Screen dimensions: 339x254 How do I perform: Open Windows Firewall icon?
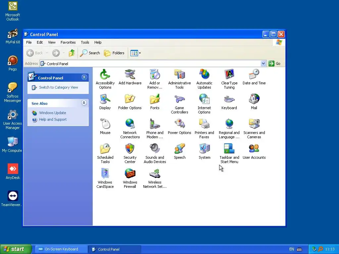tap(130, 178)
